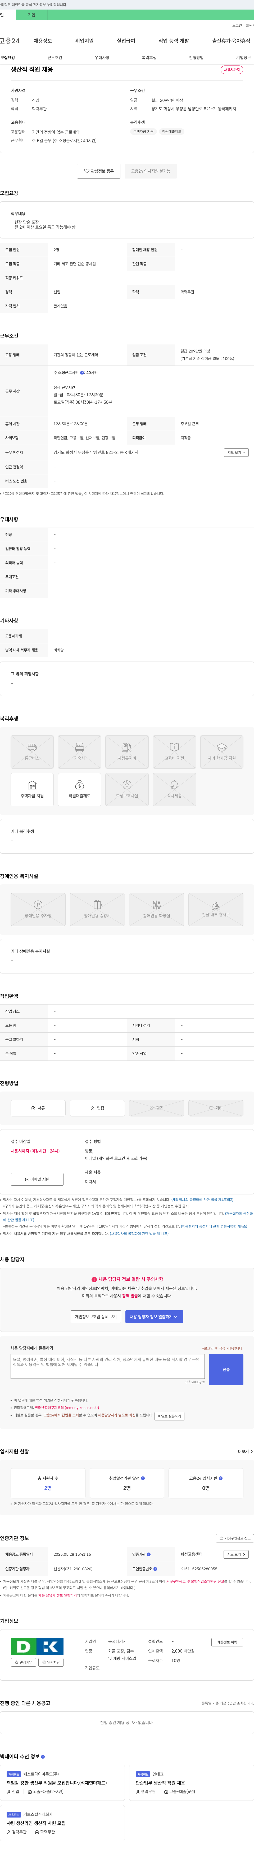Screen dimensions: 254x1865
Task: Open the 채용정보 menu
Action: [x=43, y=41]
